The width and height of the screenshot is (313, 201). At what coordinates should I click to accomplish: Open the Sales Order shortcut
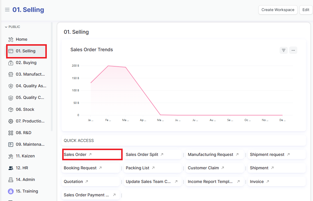coord(75,154)
